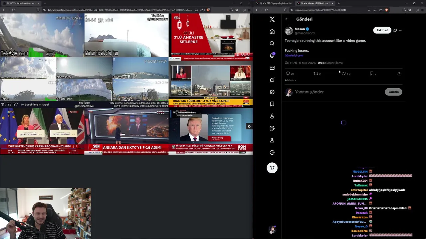Open the articles/compose-note icon in X sidebar

[x=272, y=128]
